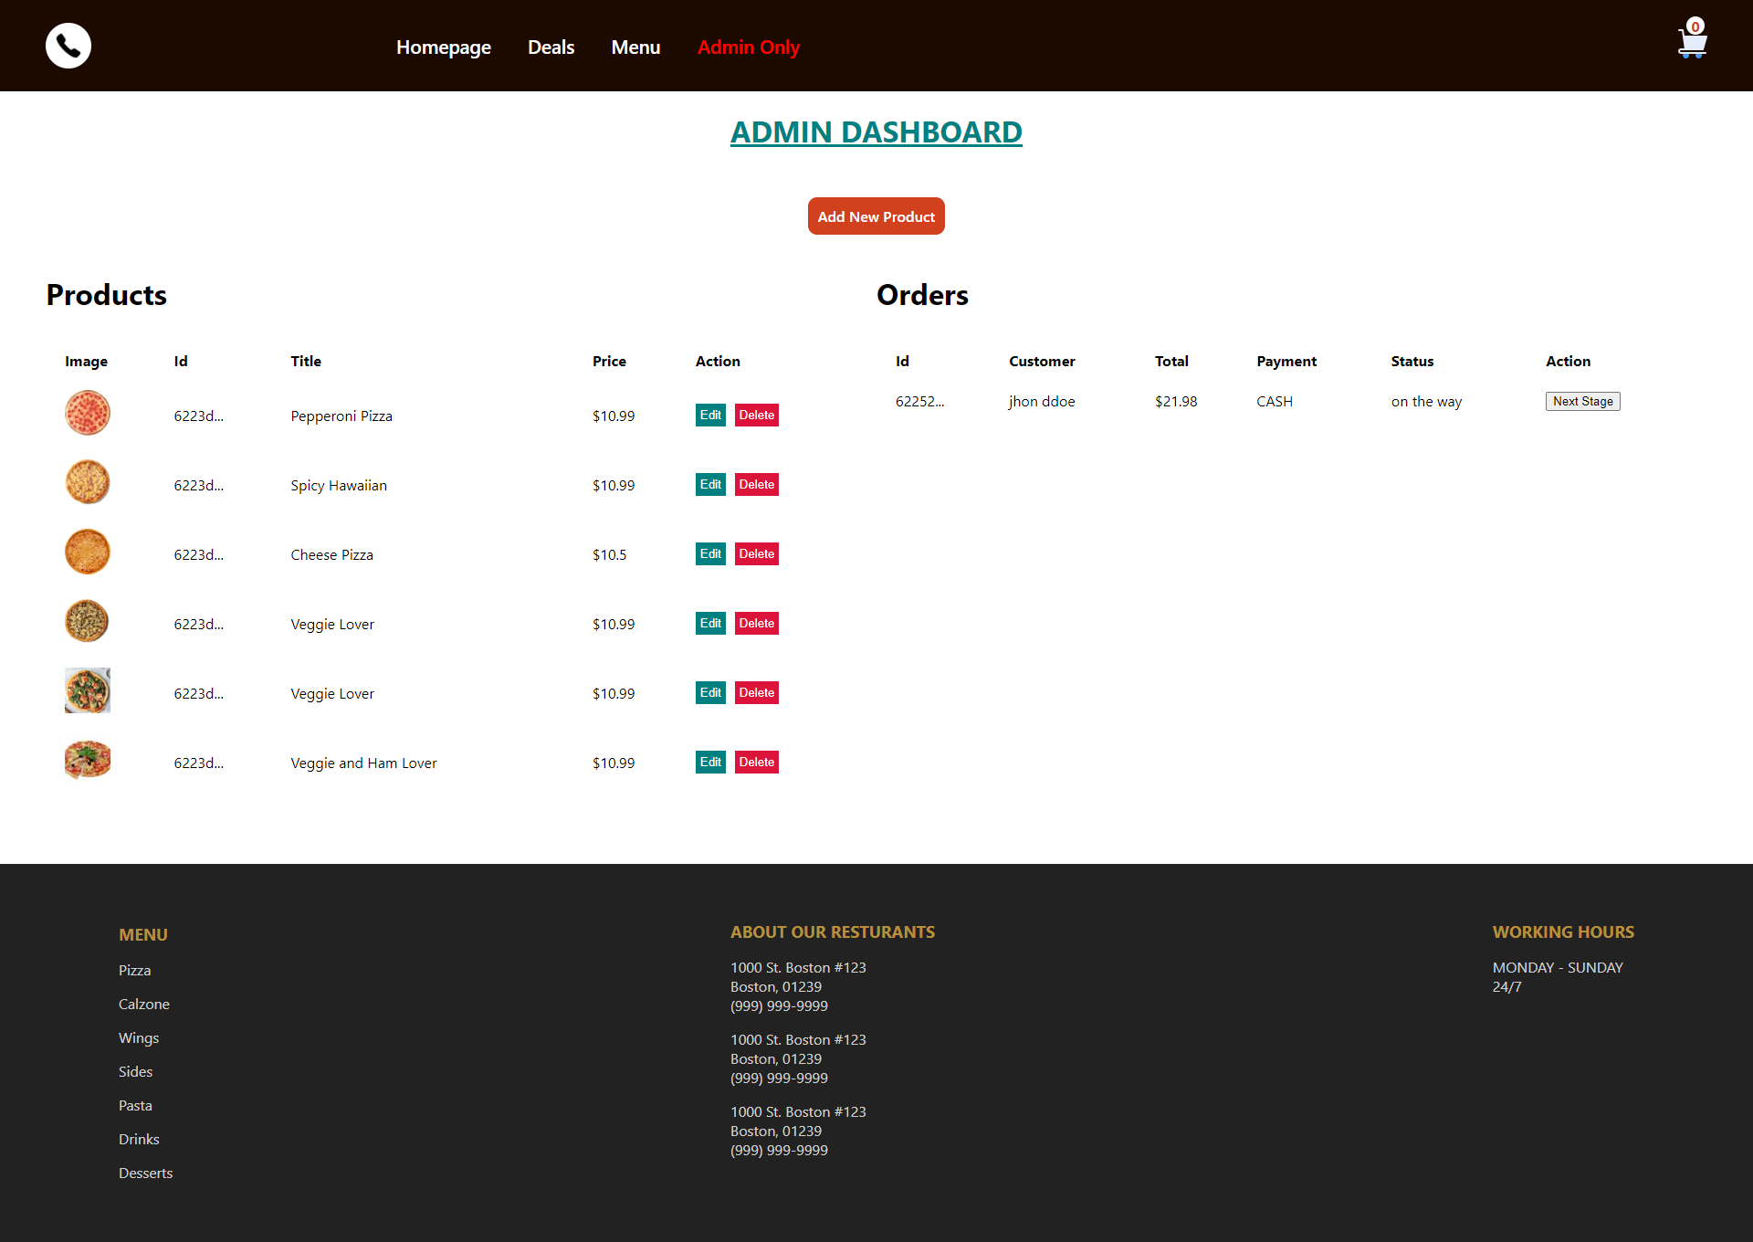Delete the Cheese Pizza product
Viewport: 1753px width, 1242px height.
[x=756, y=553]
